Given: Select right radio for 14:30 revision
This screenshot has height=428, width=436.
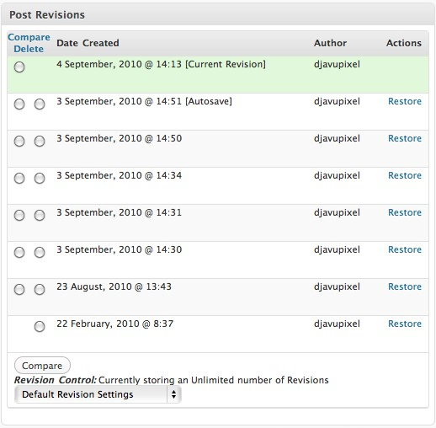Looking at the screenshot, I should point(40,253).
